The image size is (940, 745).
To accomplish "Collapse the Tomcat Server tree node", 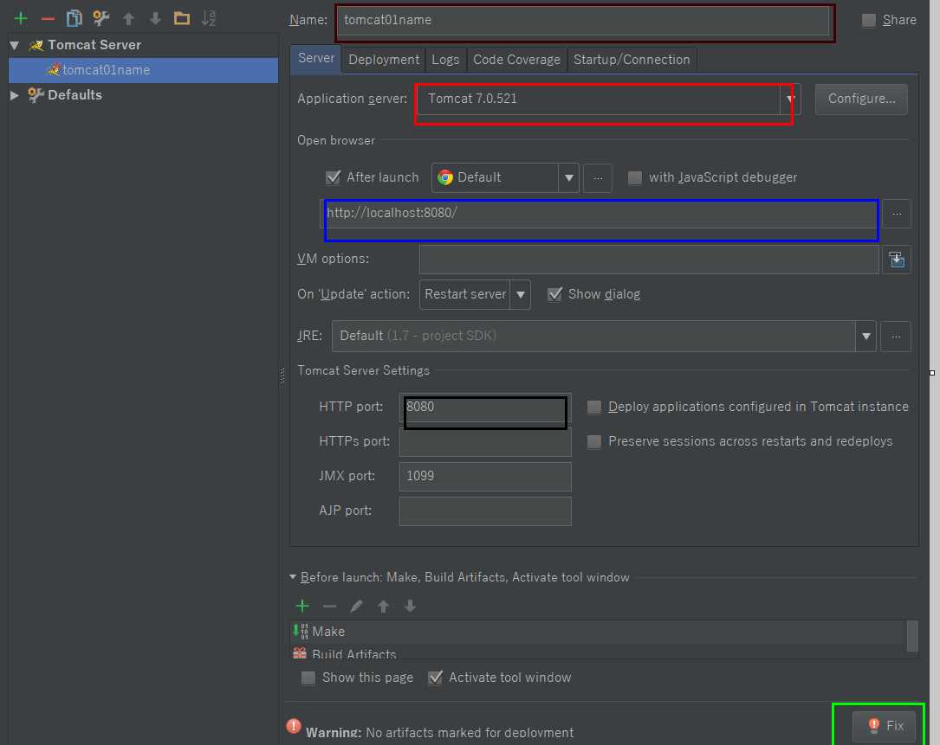I will [15, 45].
